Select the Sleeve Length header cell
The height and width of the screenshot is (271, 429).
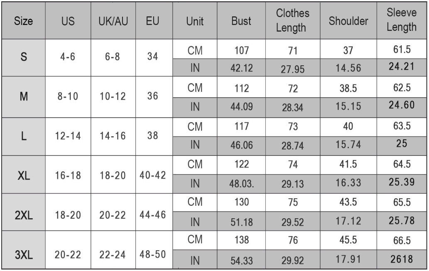(x=402, y=21)
